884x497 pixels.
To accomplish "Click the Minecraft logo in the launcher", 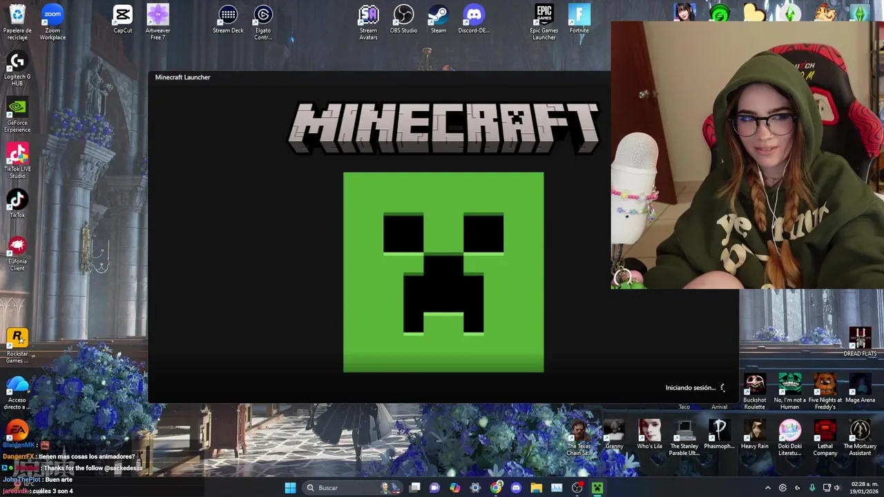I will point(443,128).
